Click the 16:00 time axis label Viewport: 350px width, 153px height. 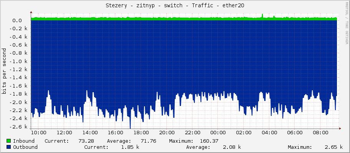[115, 133]
